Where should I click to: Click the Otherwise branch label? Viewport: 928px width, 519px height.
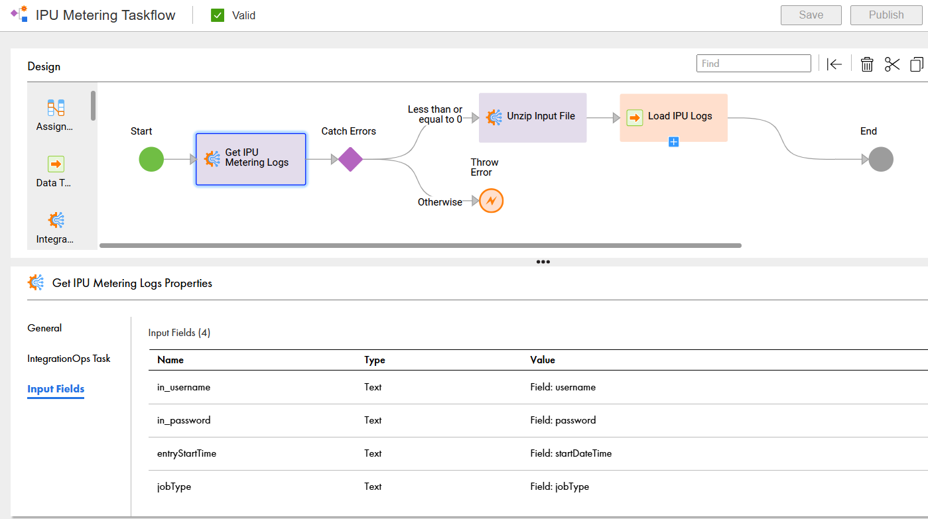[440, 202]
